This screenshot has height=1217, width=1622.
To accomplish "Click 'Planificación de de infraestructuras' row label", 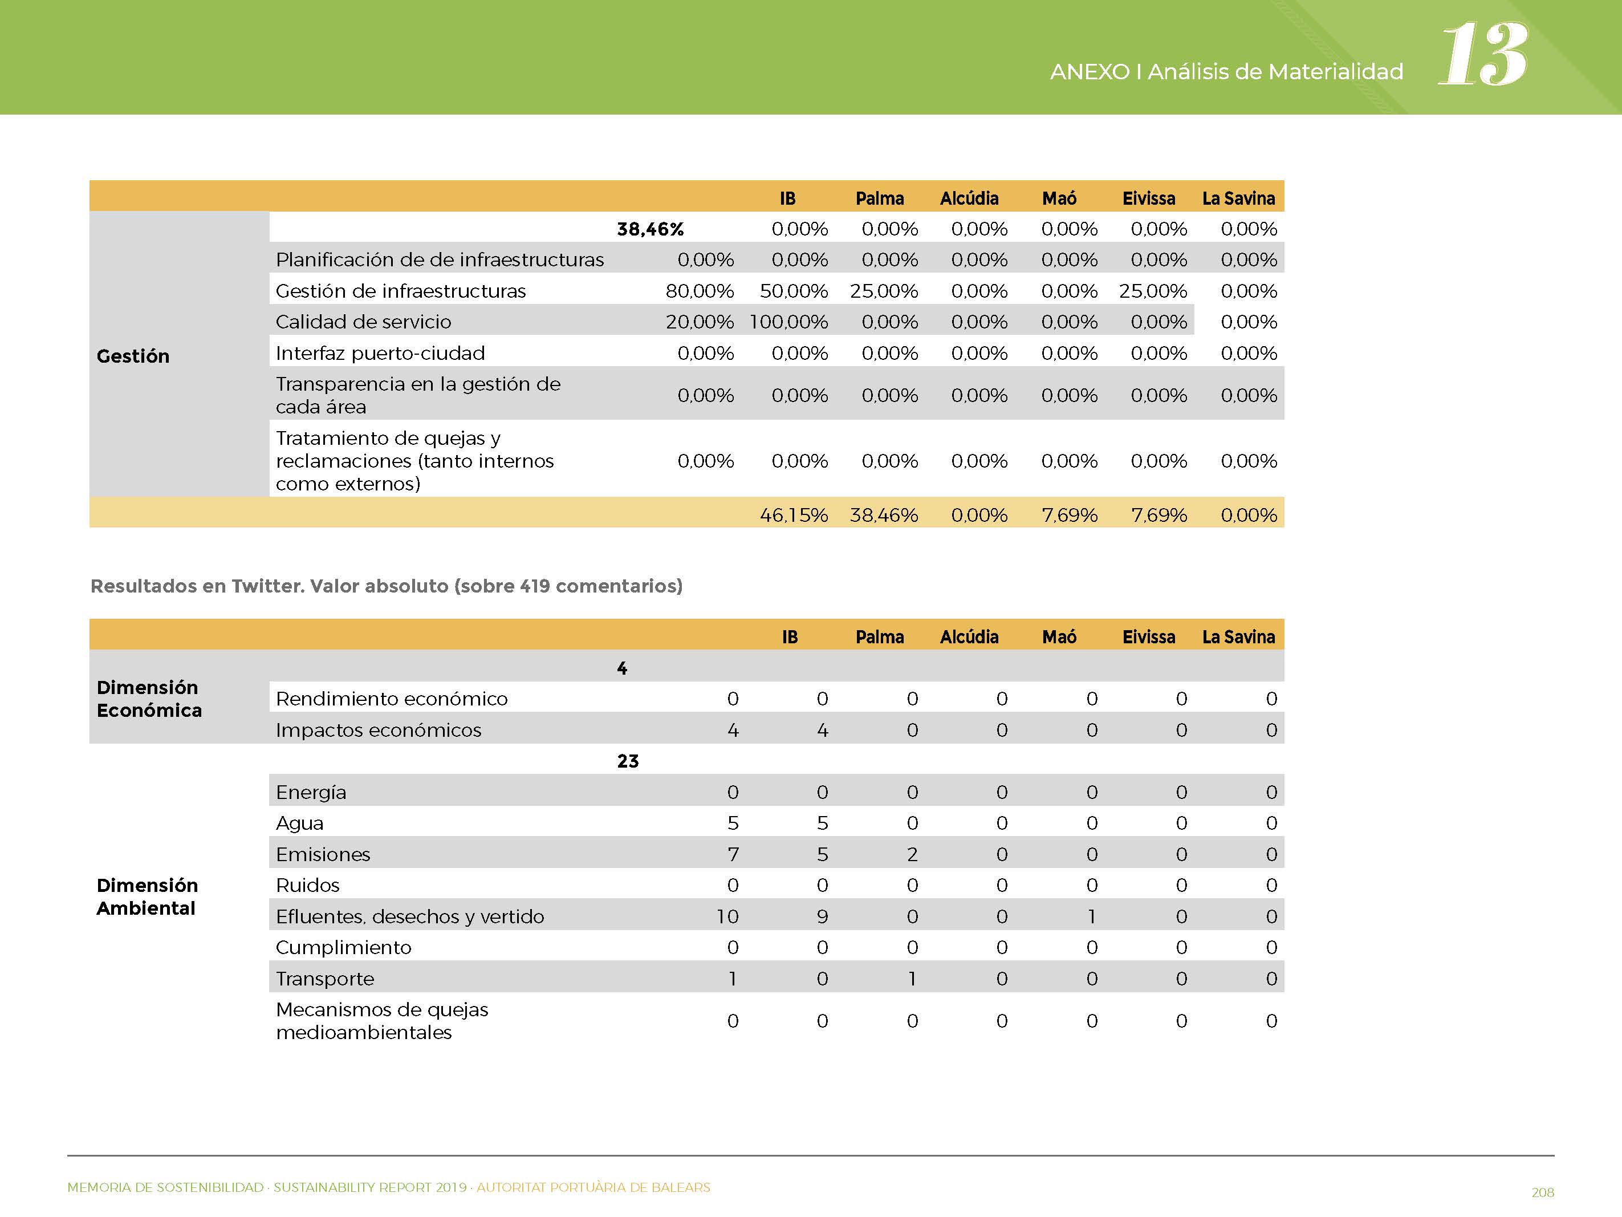I will 440,259.
